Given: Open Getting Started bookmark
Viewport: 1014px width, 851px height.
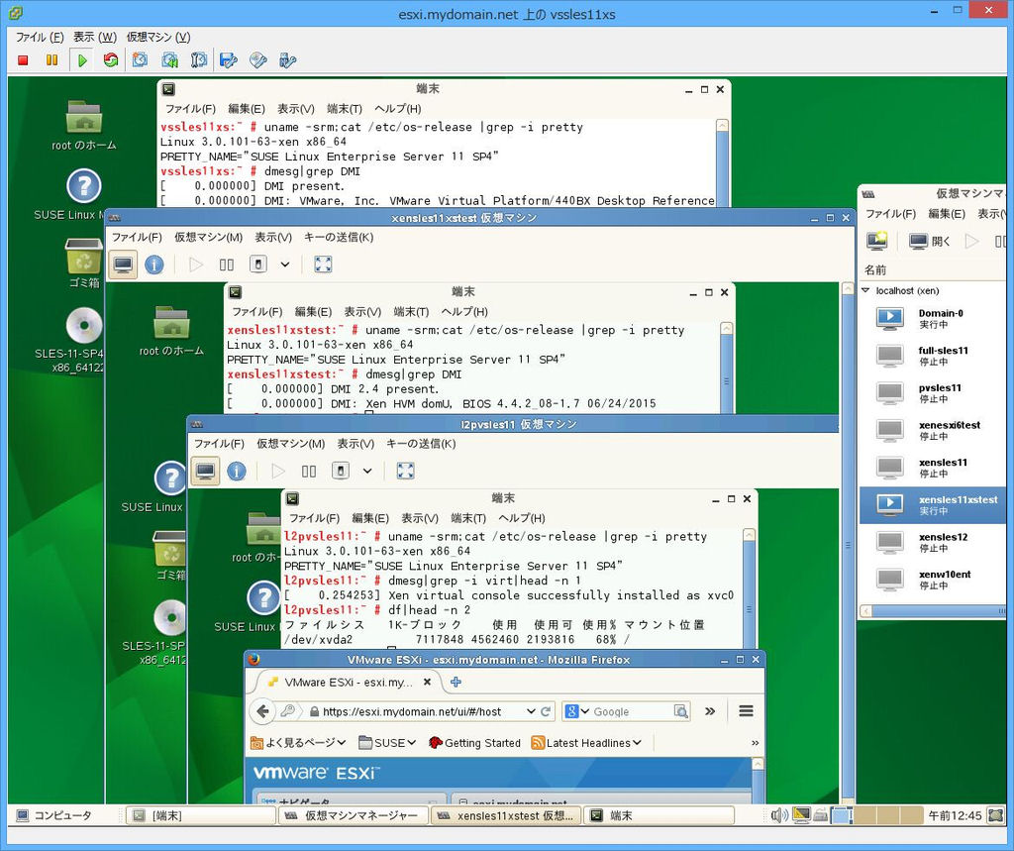Looking at the screenshot, I should pyautogui.click(x=474, y=743).
